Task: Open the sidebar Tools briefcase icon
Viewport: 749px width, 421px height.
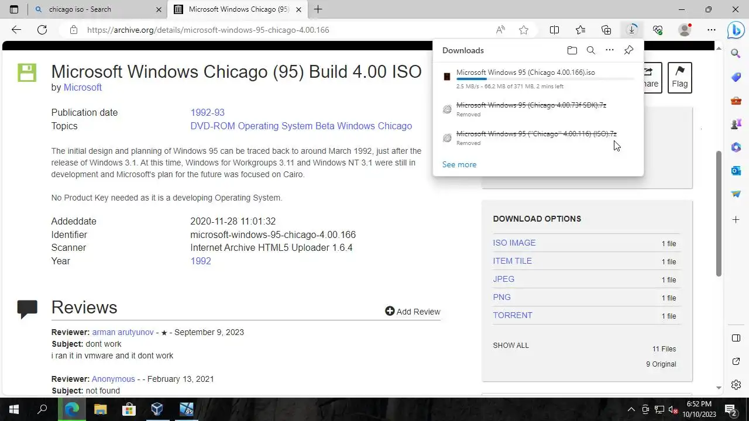Action: click(x=736, y=101)
